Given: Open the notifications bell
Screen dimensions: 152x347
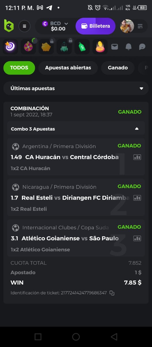Looking at the screenshot, I should pyautogui.click(x=129, y=47).
